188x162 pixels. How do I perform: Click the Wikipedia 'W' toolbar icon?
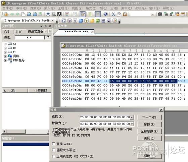[75, 21]
